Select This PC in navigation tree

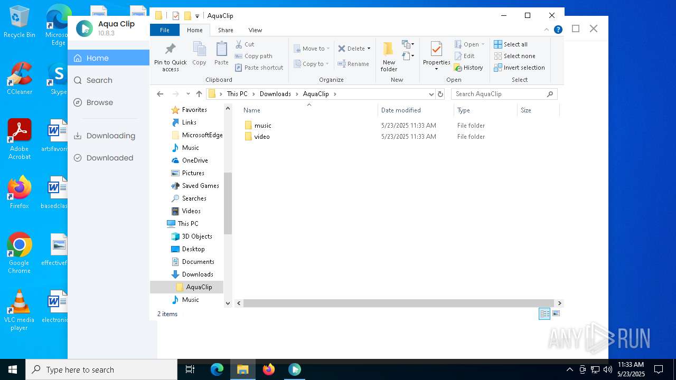pos(188,224)
